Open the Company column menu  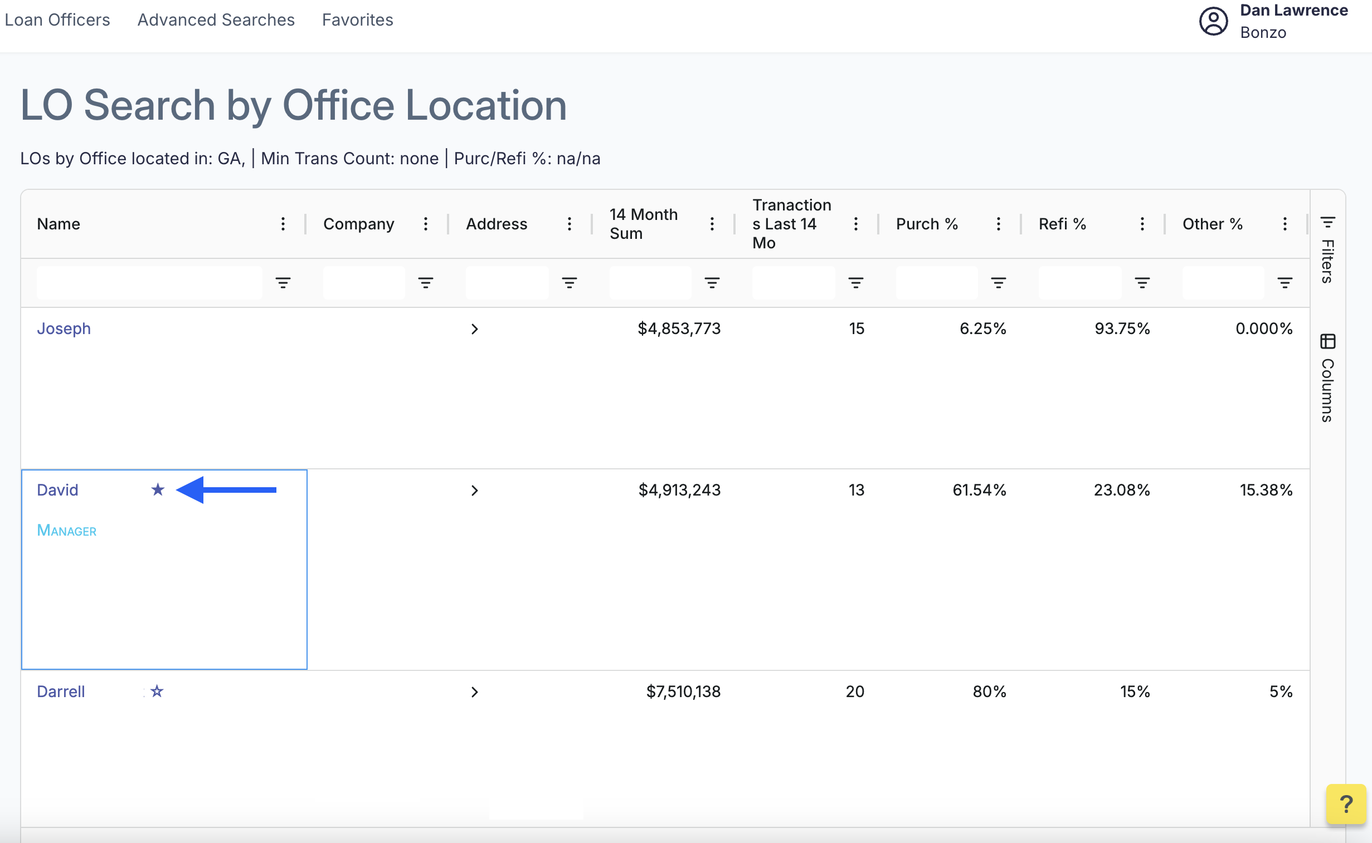[x=426, y=224]
